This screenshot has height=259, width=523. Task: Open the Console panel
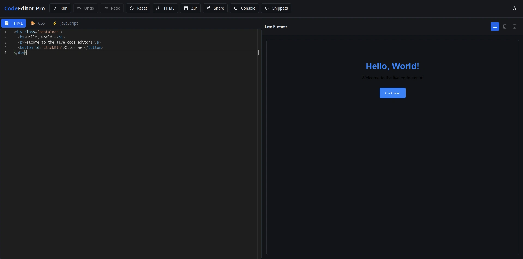pos(244,8)
